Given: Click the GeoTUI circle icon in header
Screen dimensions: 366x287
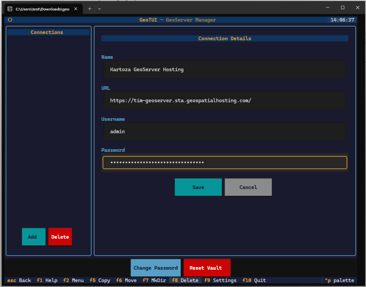Looking at the screenshot, I should pos(10,20).
